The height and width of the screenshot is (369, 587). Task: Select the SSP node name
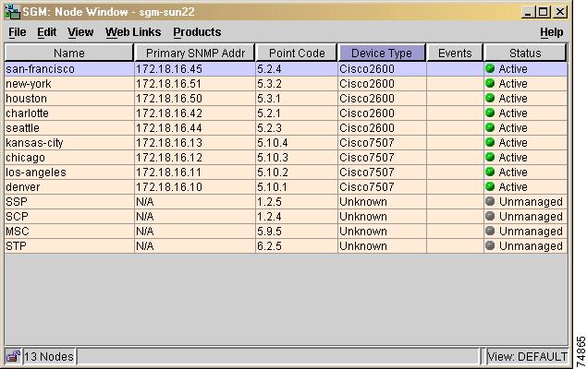coord(17,202)
